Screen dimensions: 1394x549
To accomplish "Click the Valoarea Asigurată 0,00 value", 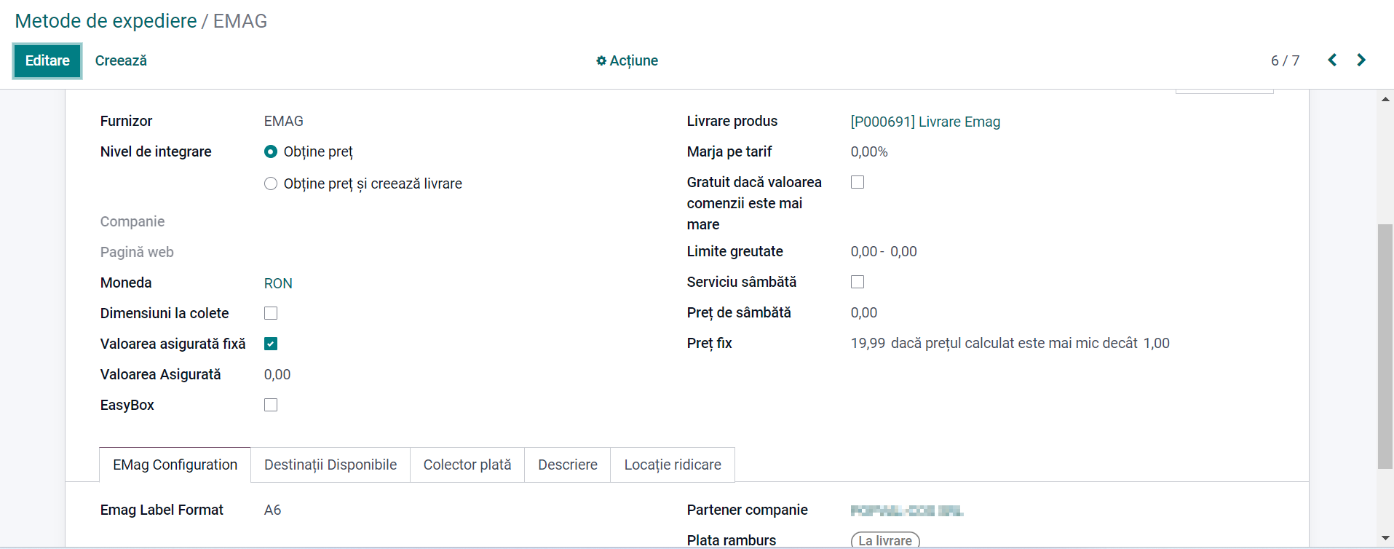I will [x=277, y=374].
